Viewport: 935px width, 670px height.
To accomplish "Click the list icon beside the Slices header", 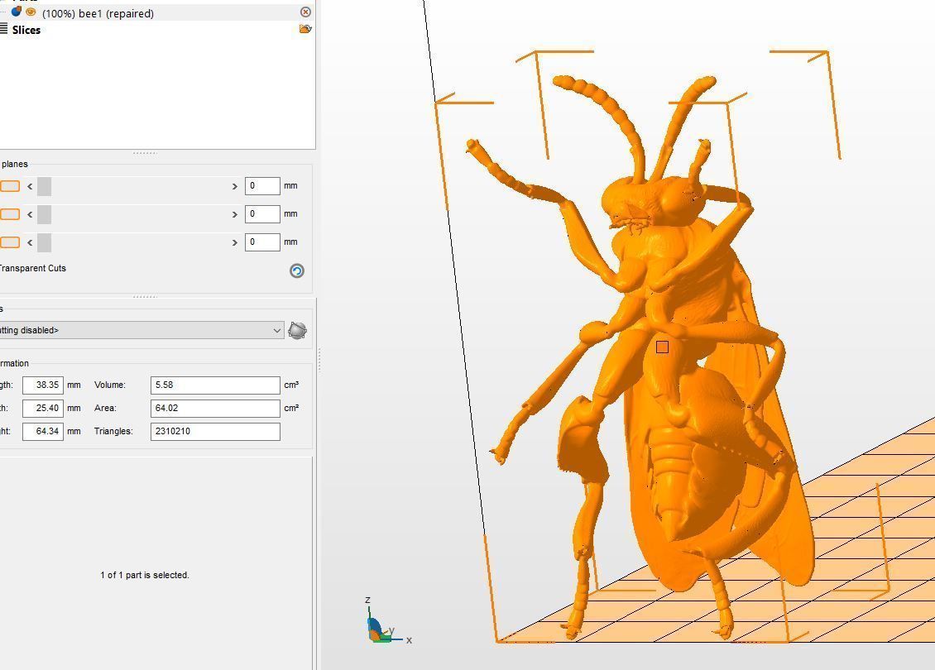I will pyautogui.click(x=4, y=30).
